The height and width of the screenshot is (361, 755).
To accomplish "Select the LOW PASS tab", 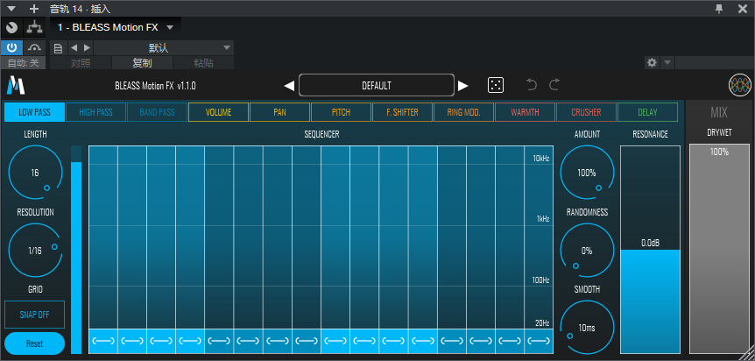I will 34,112.
